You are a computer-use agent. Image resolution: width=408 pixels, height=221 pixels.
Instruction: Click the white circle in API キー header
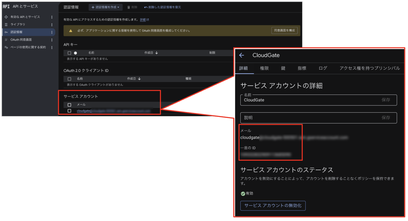click(75, 53)
